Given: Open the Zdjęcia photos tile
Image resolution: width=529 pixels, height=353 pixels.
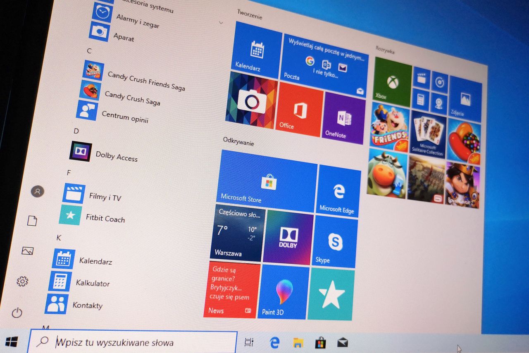Looking at the screenshot, I should [465, 99].
